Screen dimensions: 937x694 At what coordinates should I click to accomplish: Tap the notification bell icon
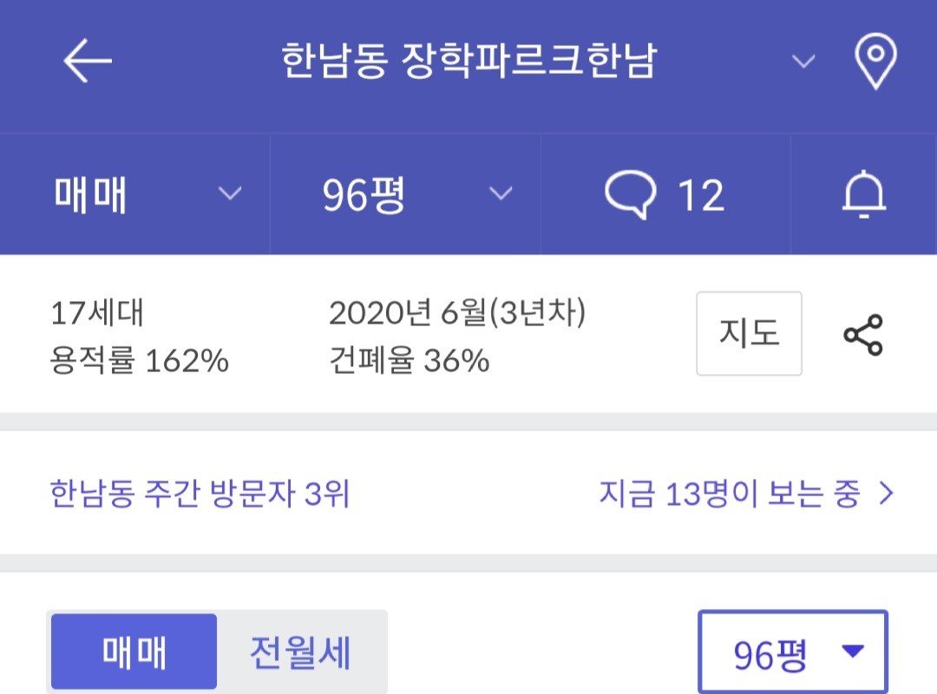click(x=864, y=194)
